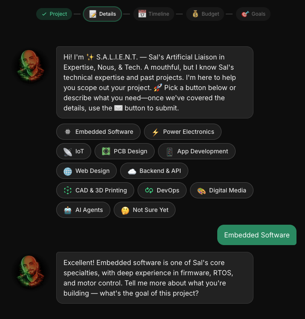Click the globe icon on Web Design
Screen dimensions: 305x319
pos(68,171)
